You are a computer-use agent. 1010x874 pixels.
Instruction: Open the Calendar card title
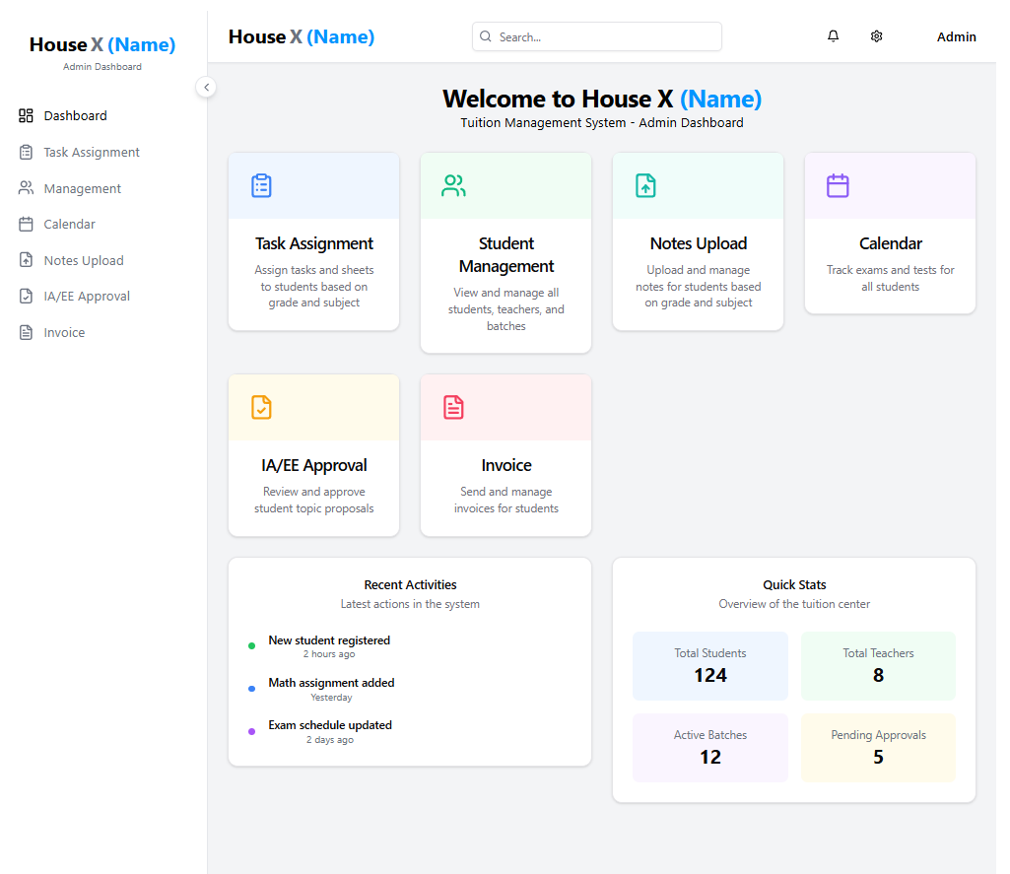point(890,243)
